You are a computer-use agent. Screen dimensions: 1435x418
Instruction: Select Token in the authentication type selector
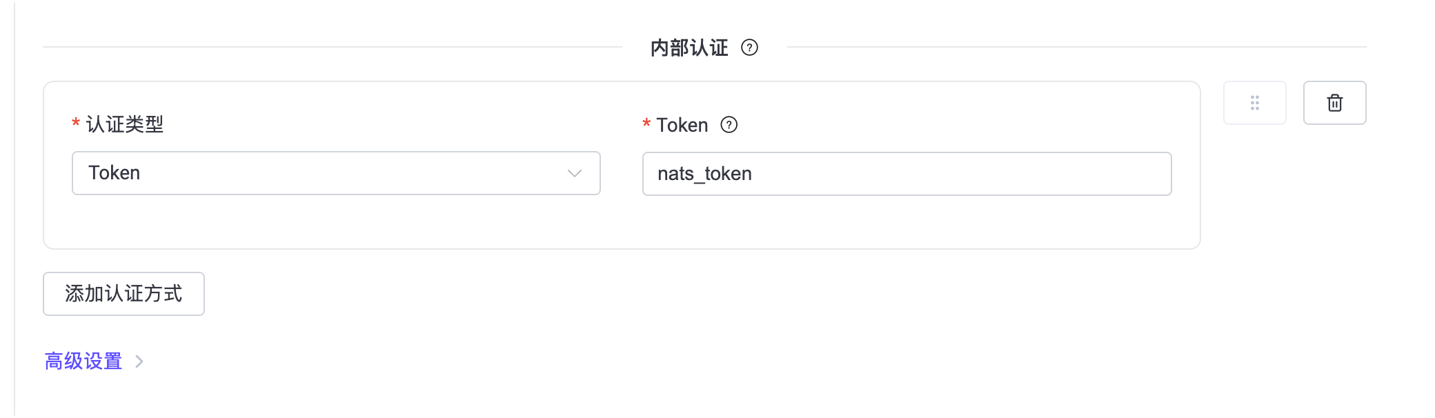coord(336,173)
